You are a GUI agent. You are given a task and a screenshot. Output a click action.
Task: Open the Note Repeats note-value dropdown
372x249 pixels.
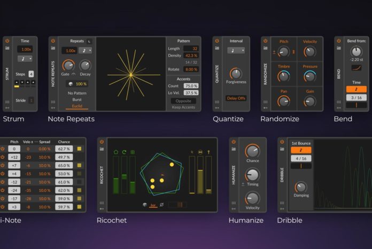click(87, 51)
